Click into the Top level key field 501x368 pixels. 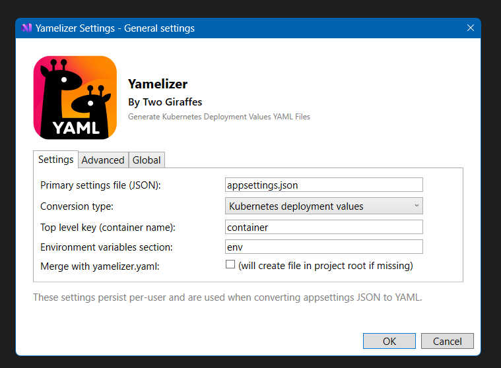(323, 228)
